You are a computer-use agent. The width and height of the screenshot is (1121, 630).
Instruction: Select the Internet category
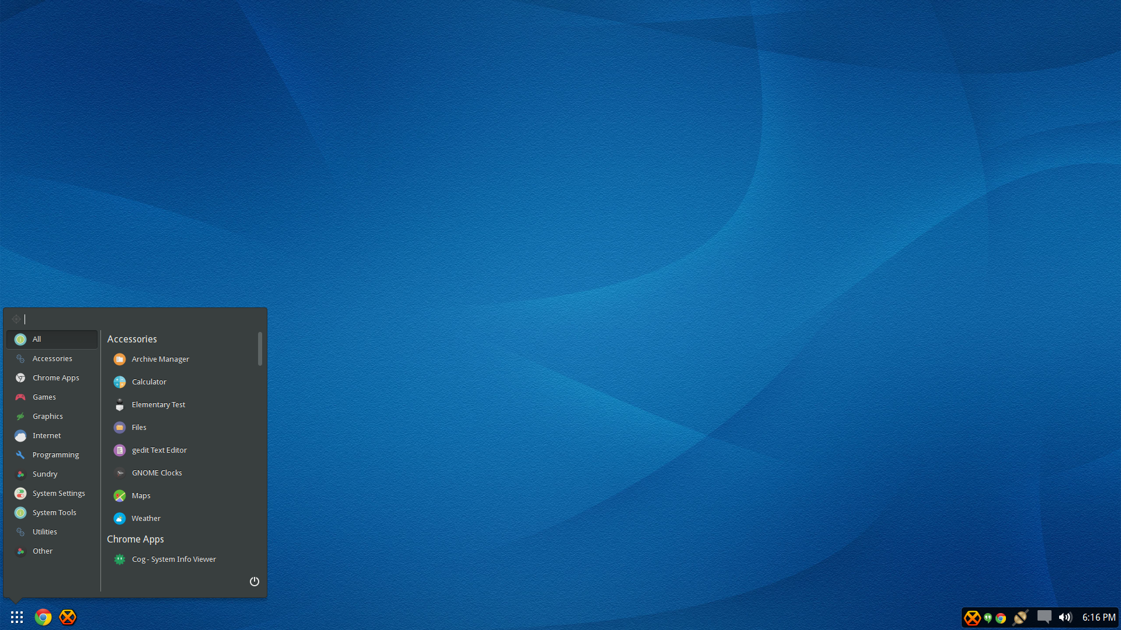[x=52, y=435]
